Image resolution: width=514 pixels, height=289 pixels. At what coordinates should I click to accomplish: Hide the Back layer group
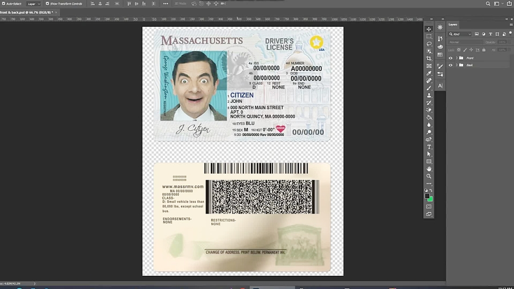451,65
